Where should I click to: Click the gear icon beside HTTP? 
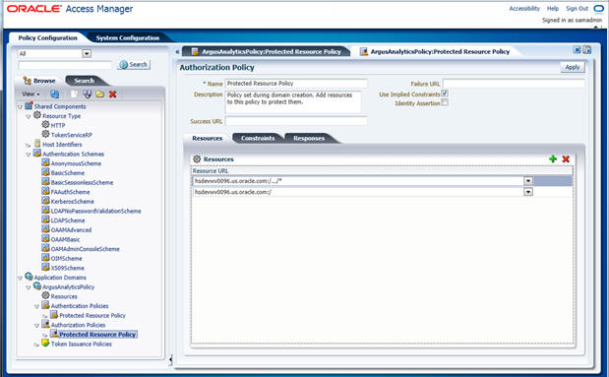(x=45, y=124)
